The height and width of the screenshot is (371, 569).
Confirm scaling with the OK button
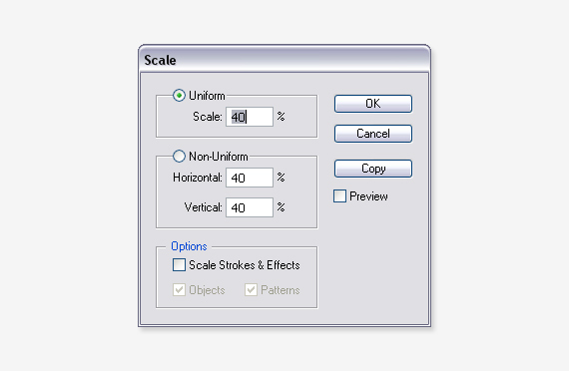[x=373, y=104]
